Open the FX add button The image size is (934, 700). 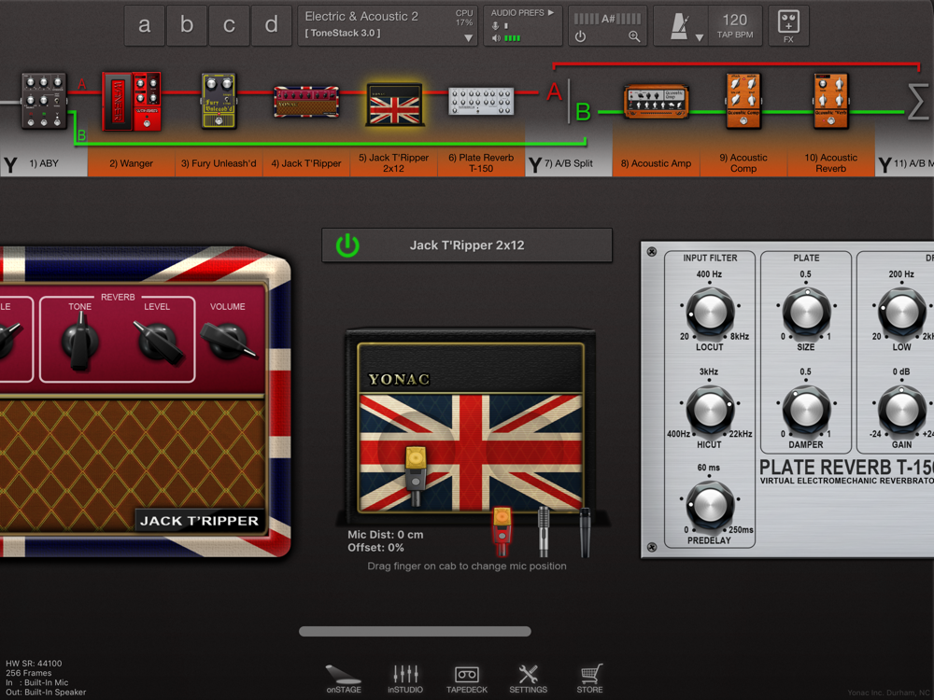coord(788,25)
